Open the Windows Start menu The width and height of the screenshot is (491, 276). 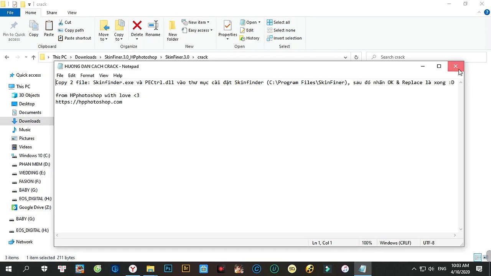pyautogui.click(x=8, y=269)
